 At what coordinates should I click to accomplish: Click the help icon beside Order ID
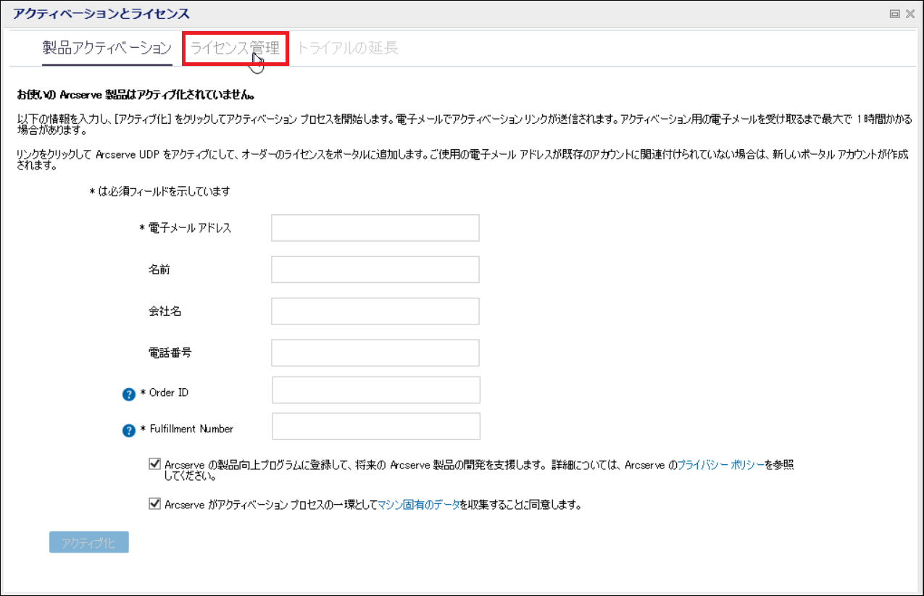coord(129,394)
